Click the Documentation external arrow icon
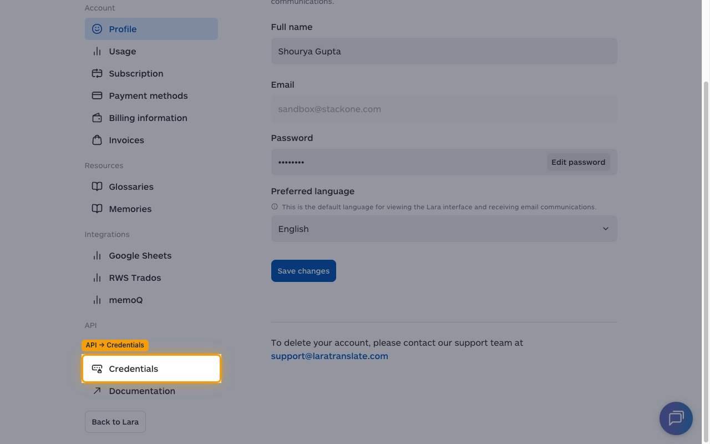This screenshot has height=444, width=710. [x=97, y=391]
